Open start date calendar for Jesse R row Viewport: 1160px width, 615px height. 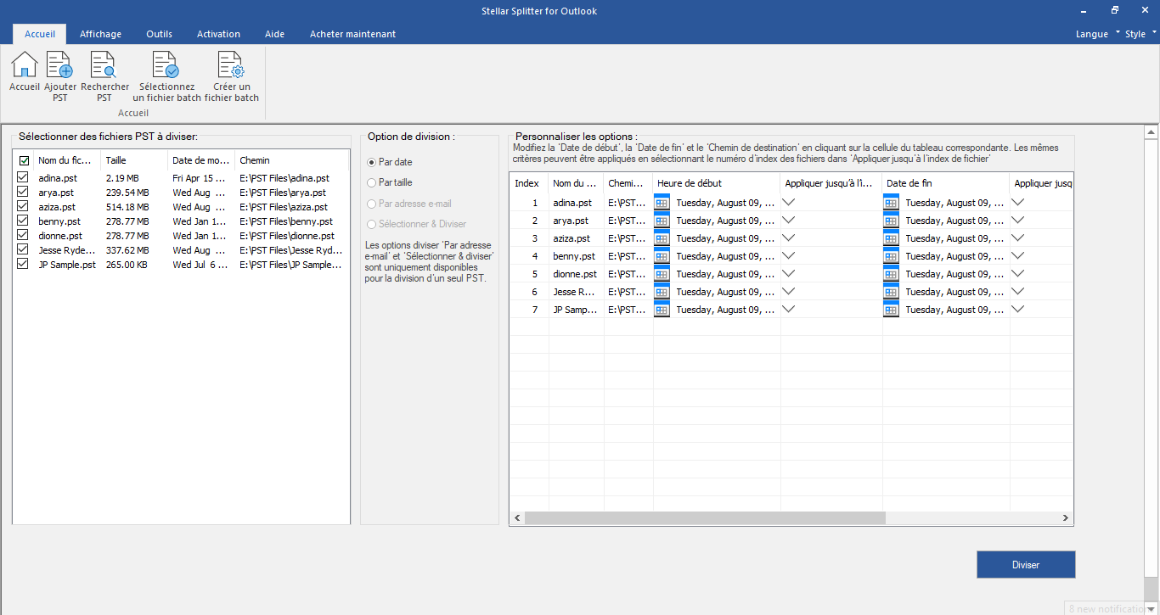(662, 292)
